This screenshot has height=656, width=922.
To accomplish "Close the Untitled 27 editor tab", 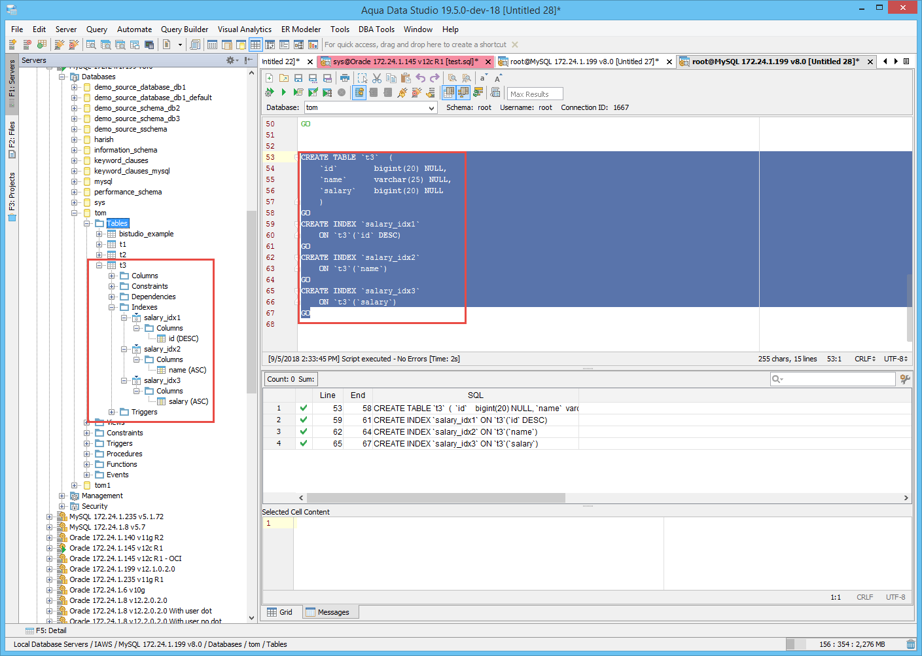I will (x=669, y=62).
